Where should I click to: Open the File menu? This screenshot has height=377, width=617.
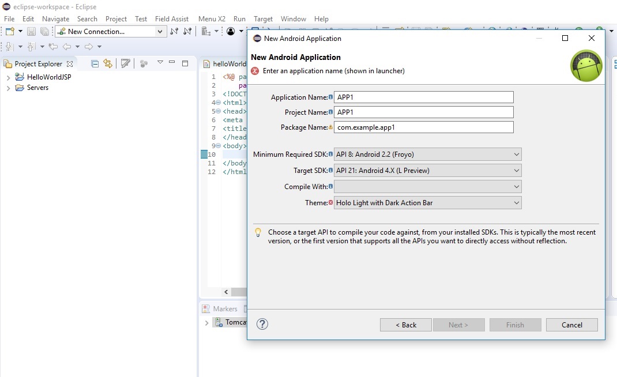click(x=9, y=19)
